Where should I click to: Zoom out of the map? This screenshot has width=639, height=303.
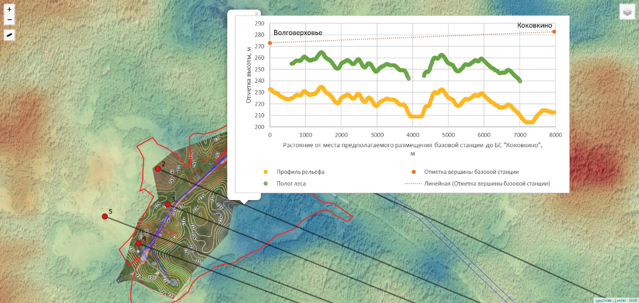(x=10, y=20)
